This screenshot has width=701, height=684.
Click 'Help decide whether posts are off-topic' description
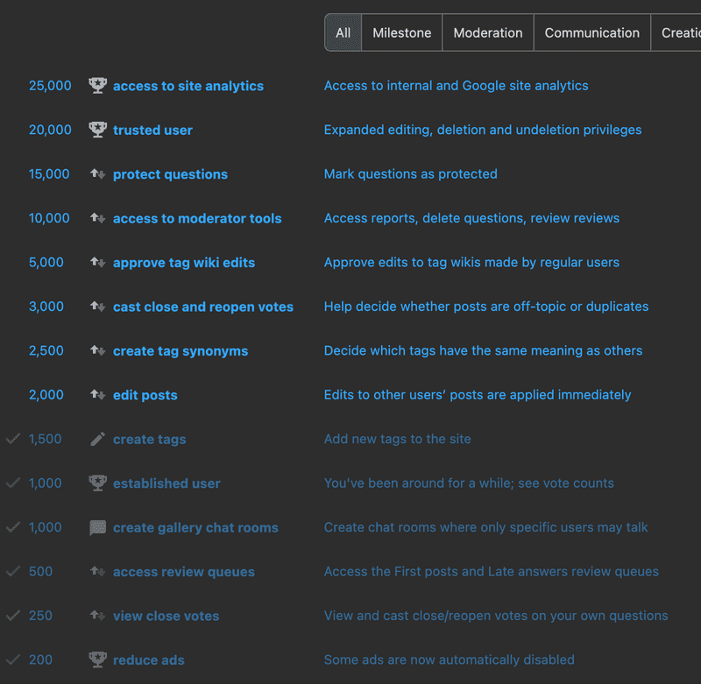[486, 307]
